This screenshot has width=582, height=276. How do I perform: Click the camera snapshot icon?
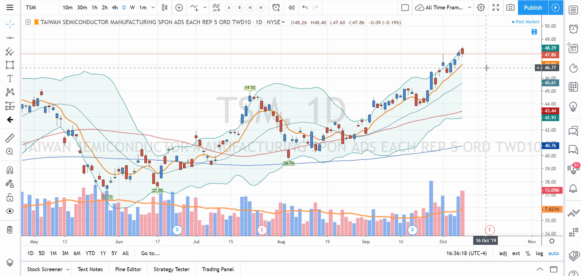point(510,7)
